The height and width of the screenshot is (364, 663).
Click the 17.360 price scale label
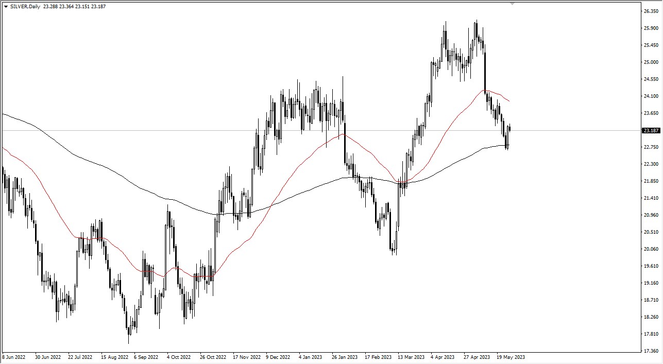pos(651,351)
